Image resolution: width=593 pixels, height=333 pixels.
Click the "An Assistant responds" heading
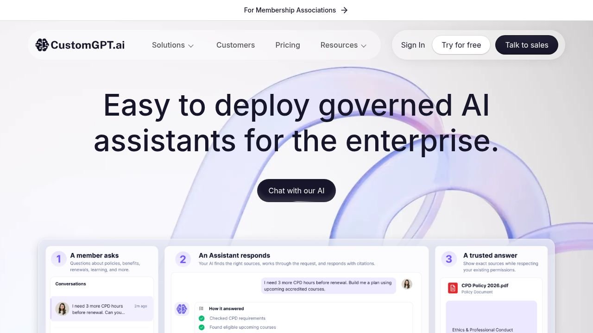tap(234, 255)
